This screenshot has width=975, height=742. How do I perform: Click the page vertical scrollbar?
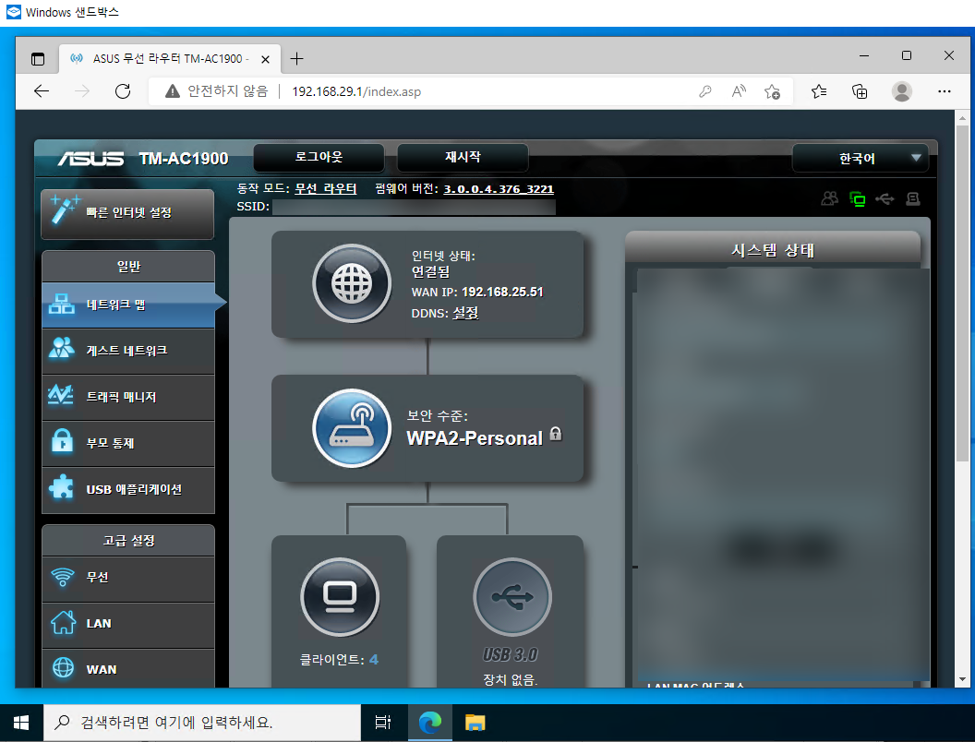pyautogui.click(x=962, y=292)
